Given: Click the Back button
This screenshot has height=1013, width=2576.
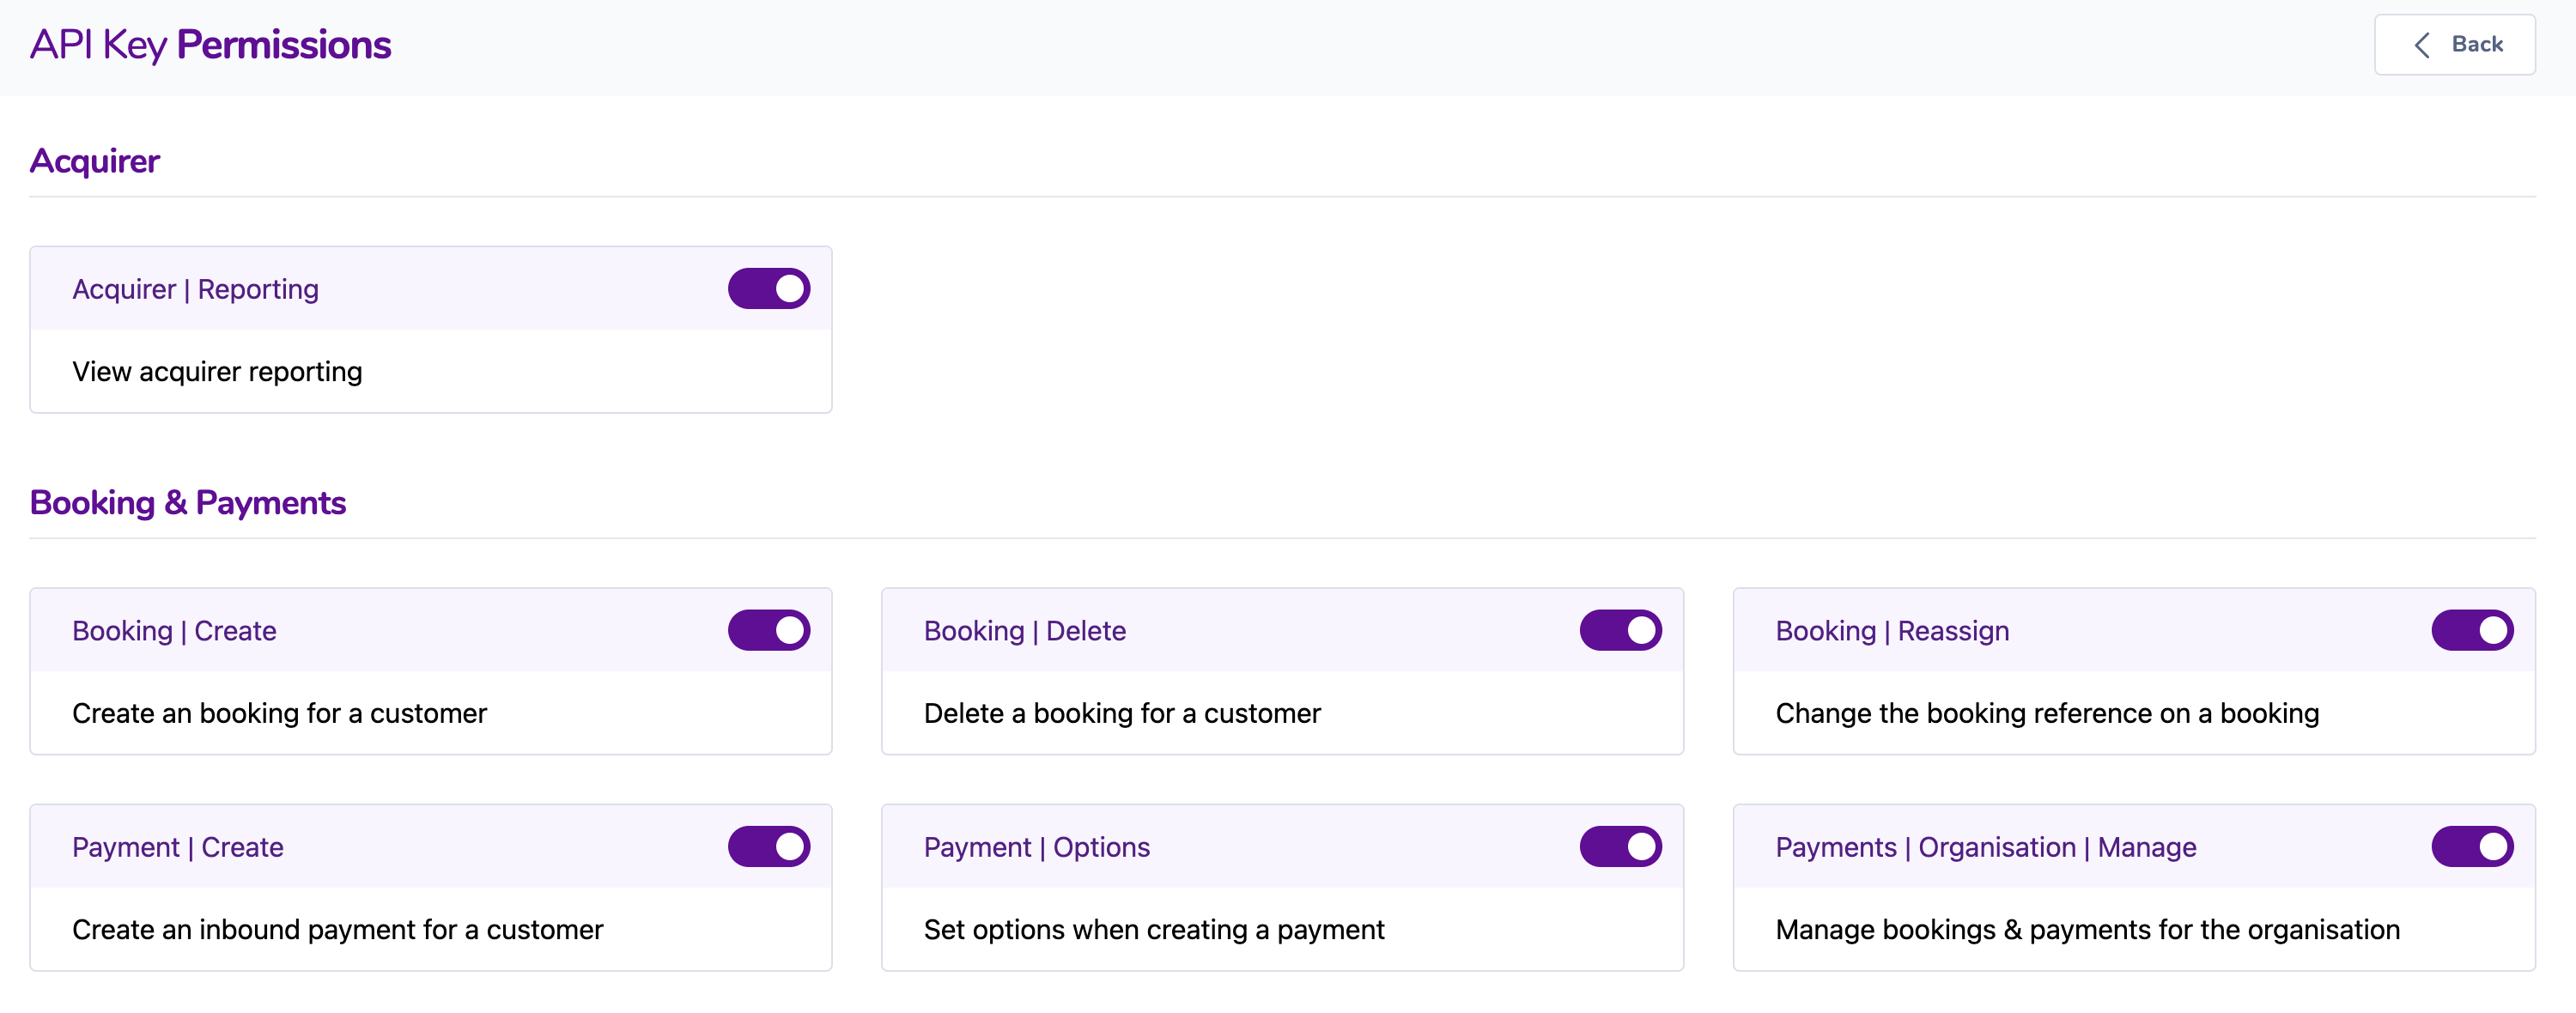Looking at the screenshot, I should (x=2454, y=45).
